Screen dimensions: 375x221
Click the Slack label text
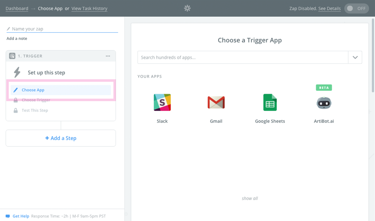point(162,121)
